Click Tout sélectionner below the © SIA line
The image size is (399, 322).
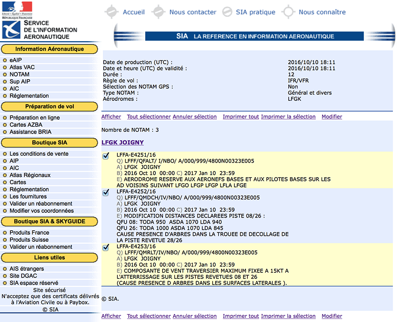click(x=149, y=316)
